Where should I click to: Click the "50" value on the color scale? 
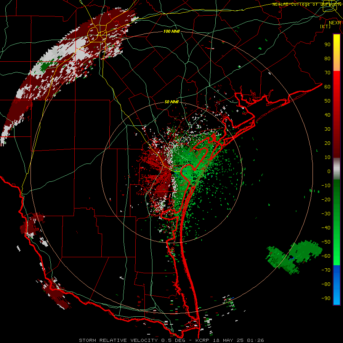pos(327,101)
